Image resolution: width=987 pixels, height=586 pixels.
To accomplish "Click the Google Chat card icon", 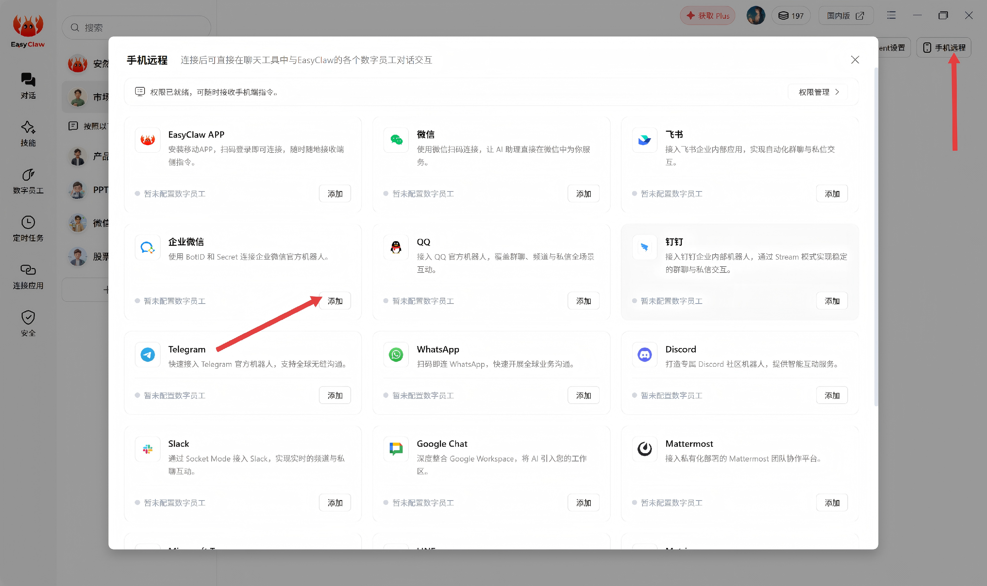I will (x=396, y=449).
